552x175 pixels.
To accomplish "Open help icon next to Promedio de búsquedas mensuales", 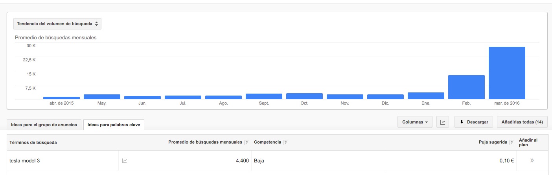I will click(247, 142).
